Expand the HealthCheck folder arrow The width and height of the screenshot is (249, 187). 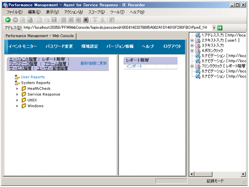coord(17,88)
